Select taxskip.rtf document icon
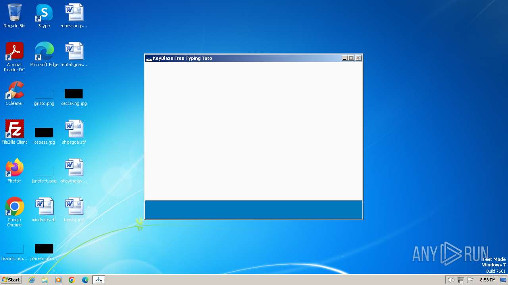The height and width of the screenshot is (285, 508). (x=74, y=210)
